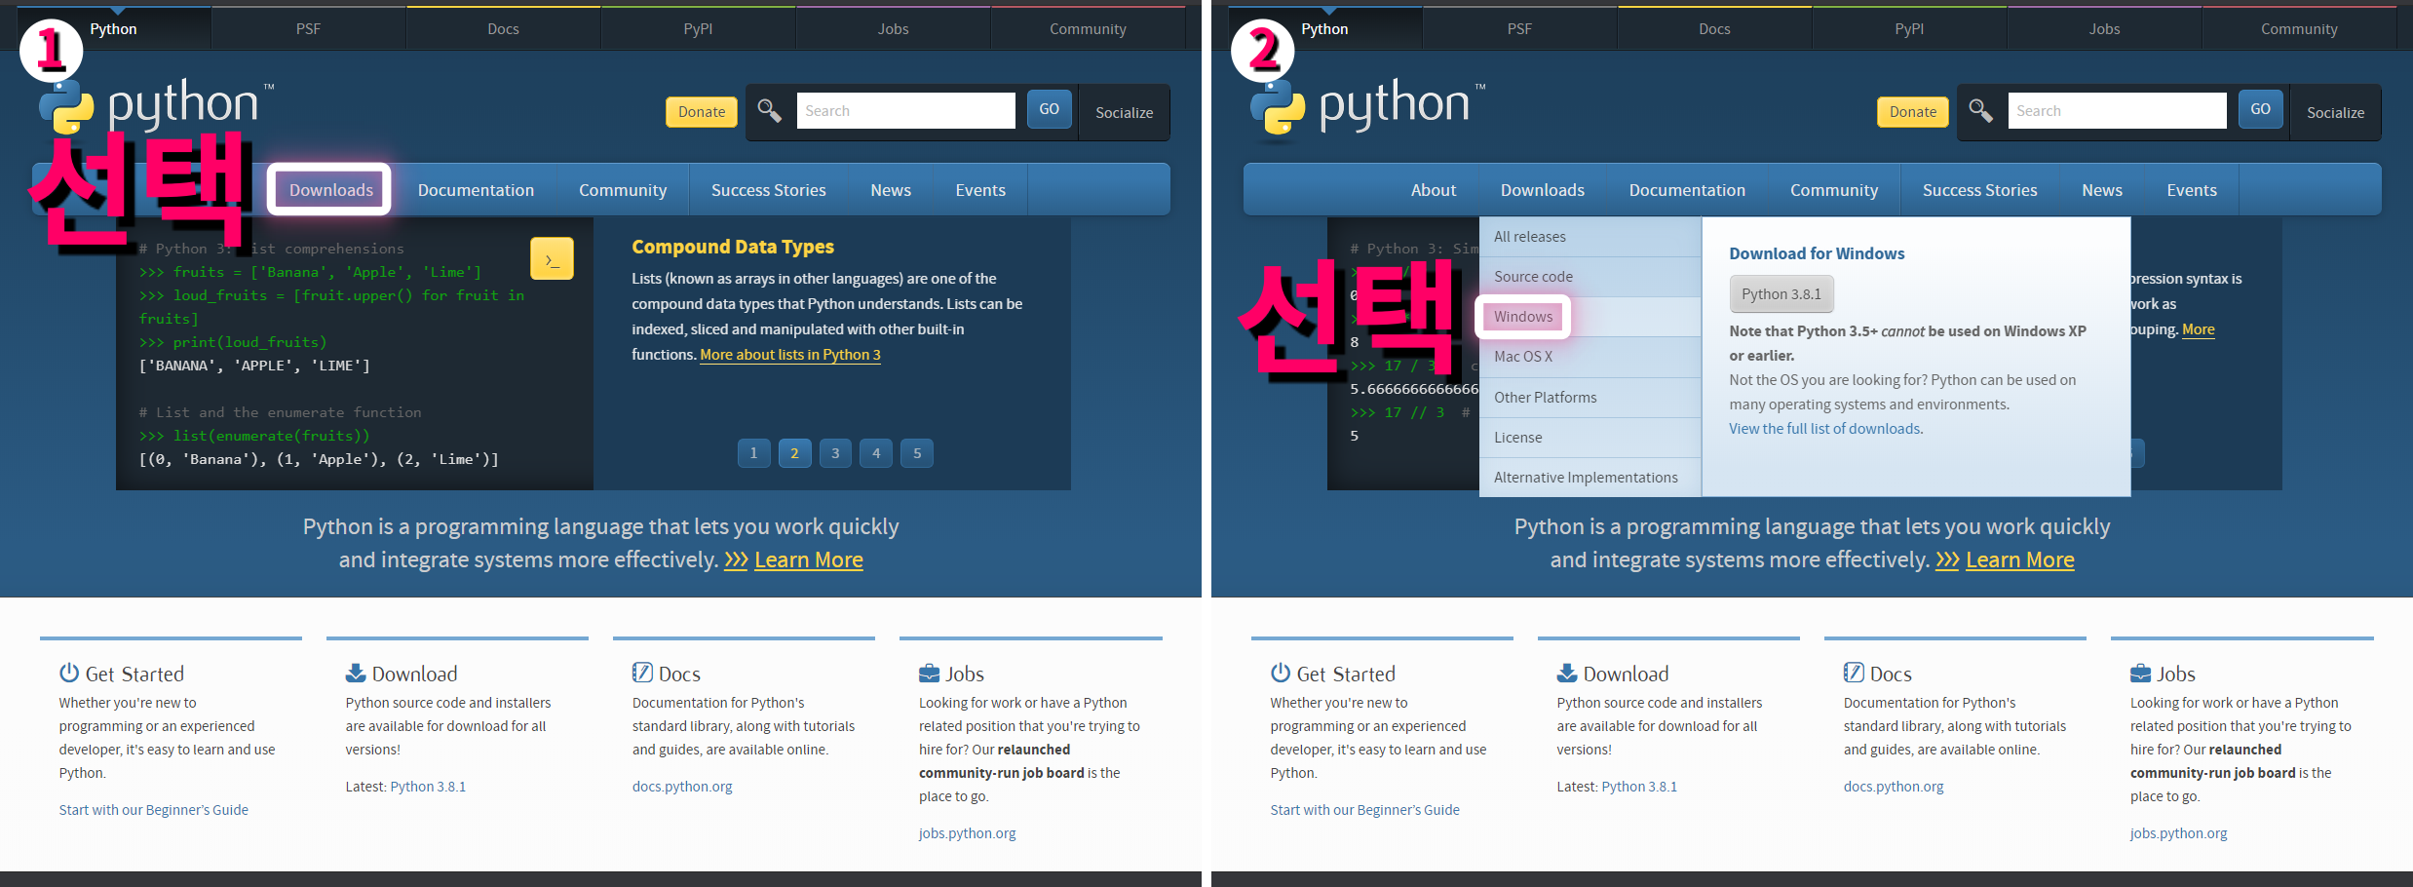Select All releases in Downloads dropdown
The height and width of the screenshot is (887, 2413).
tap(1590, 237)
